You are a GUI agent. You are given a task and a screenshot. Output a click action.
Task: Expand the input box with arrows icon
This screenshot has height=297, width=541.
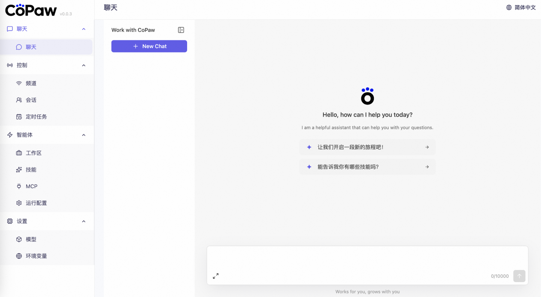click(x=216, y=276)
